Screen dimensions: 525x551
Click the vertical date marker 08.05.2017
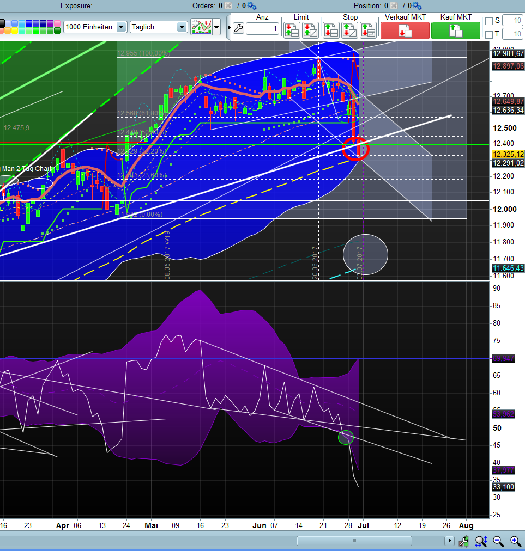[167, 256]
